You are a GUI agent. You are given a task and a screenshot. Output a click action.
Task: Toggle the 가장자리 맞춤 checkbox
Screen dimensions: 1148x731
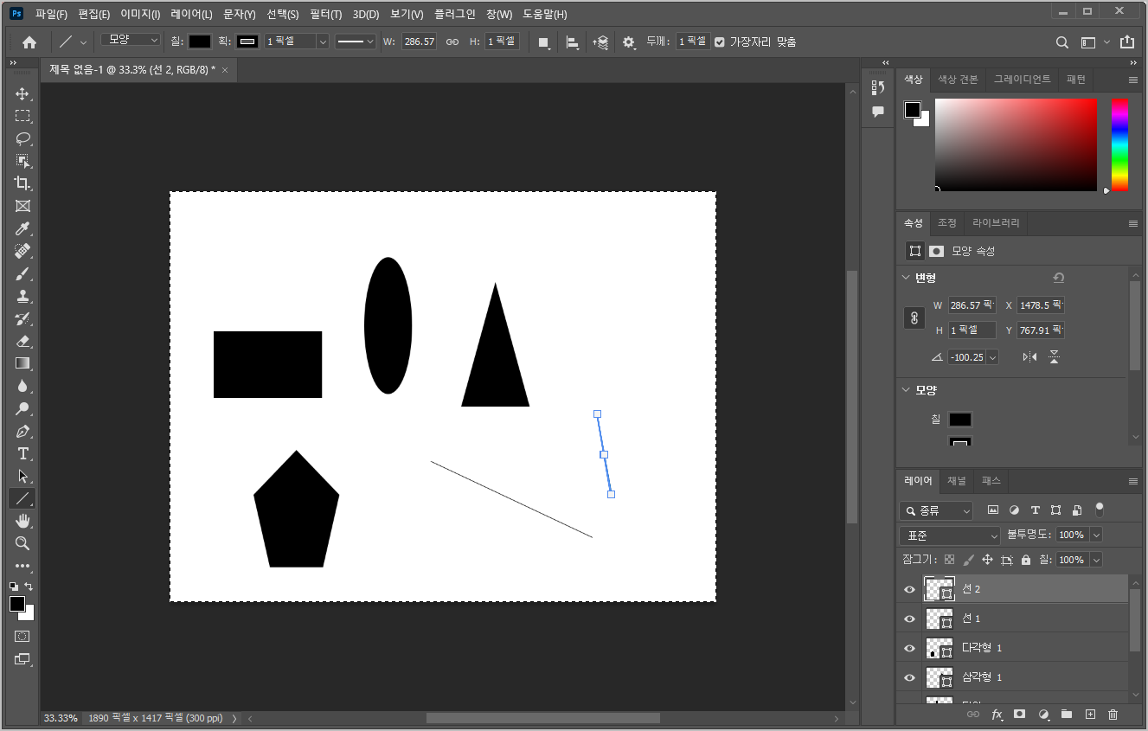pyautogui.click(x=720, y=42)
